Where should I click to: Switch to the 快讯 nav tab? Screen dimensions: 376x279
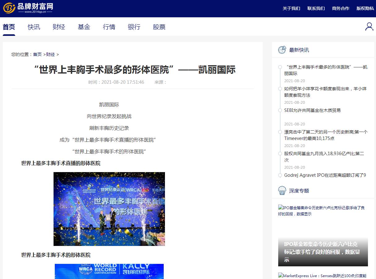click(34, 27)
